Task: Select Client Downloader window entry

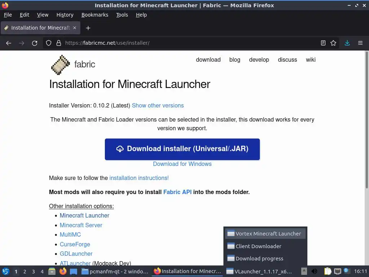Action: click(x=265, y=246)
